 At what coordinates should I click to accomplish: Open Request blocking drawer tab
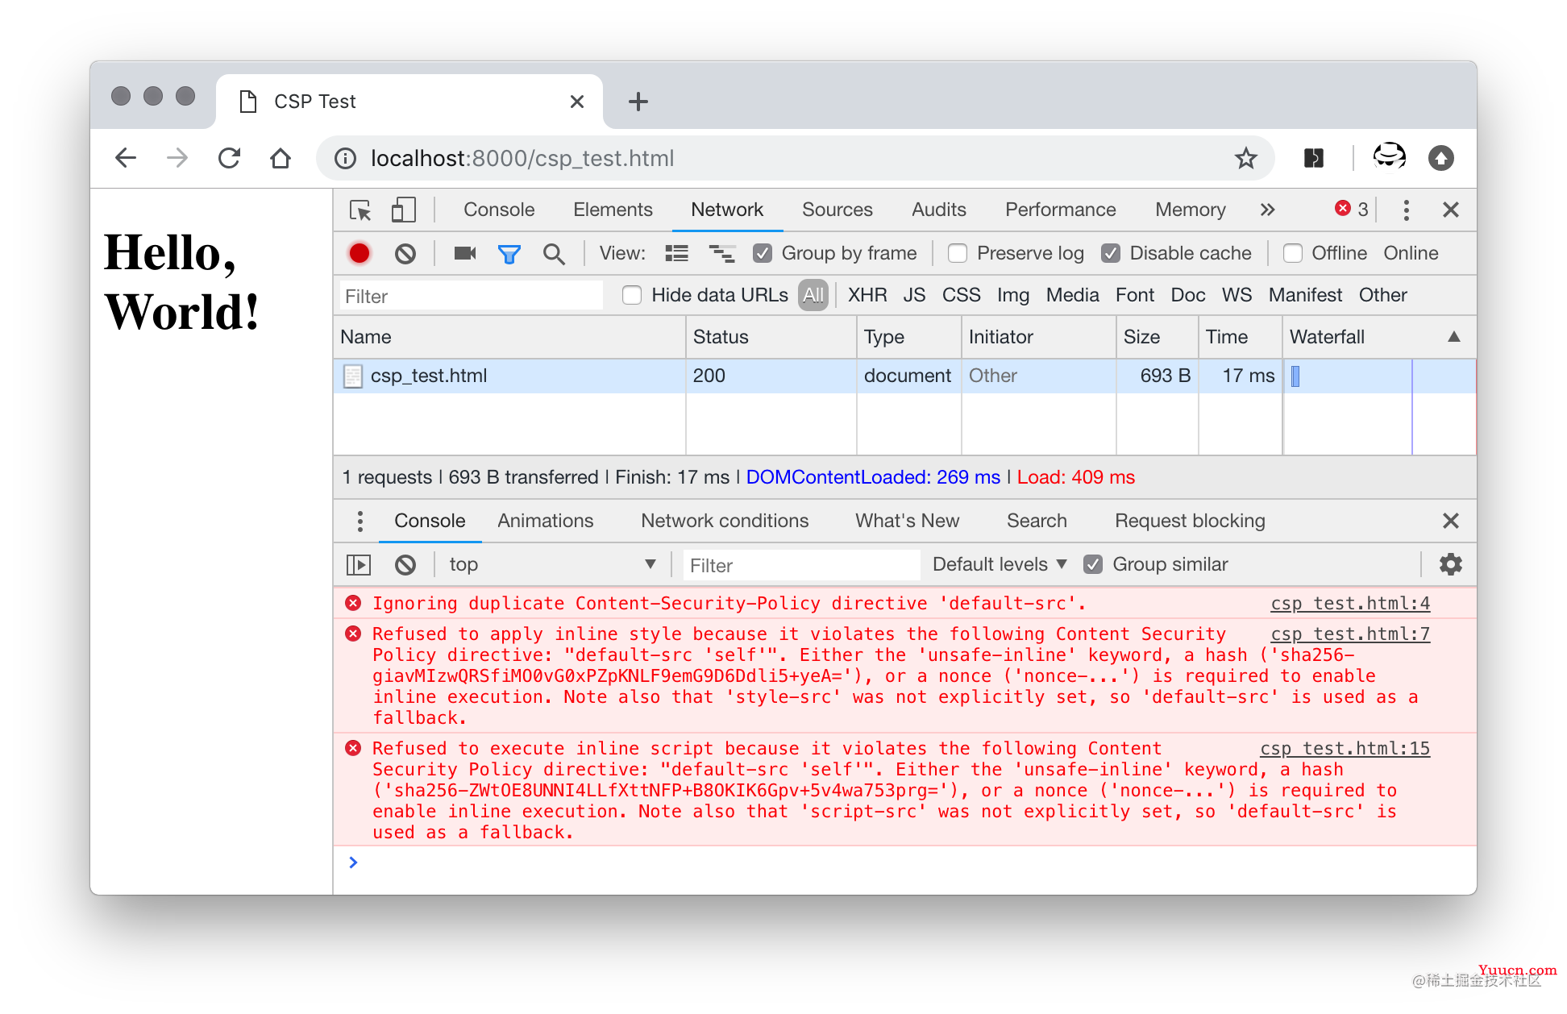1190,521
